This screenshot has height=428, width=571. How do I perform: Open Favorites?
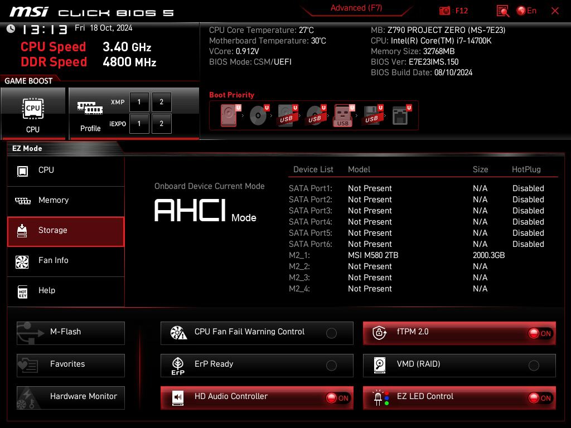click(71, 366)
